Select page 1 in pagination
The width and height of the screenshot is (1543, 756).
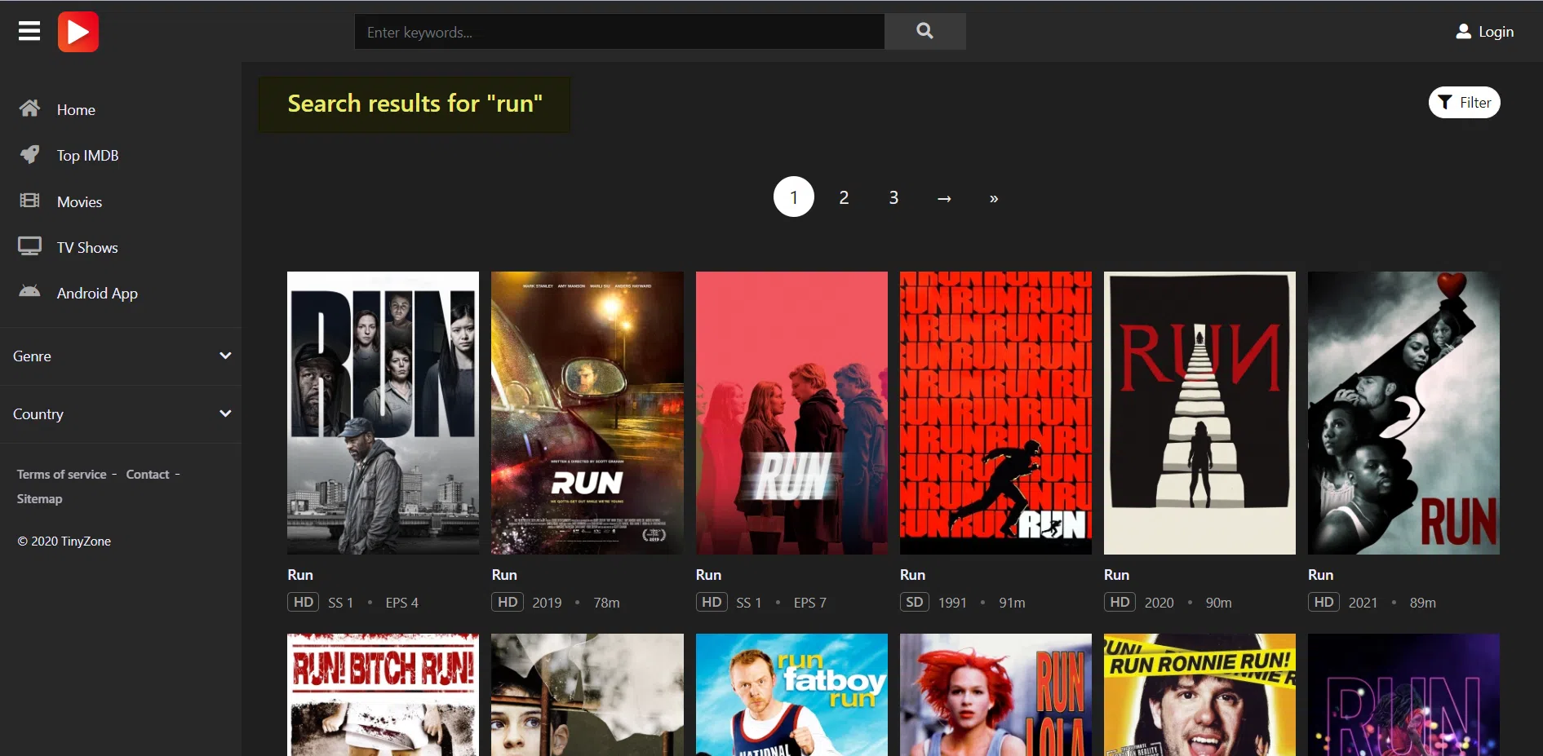(794, 197)
